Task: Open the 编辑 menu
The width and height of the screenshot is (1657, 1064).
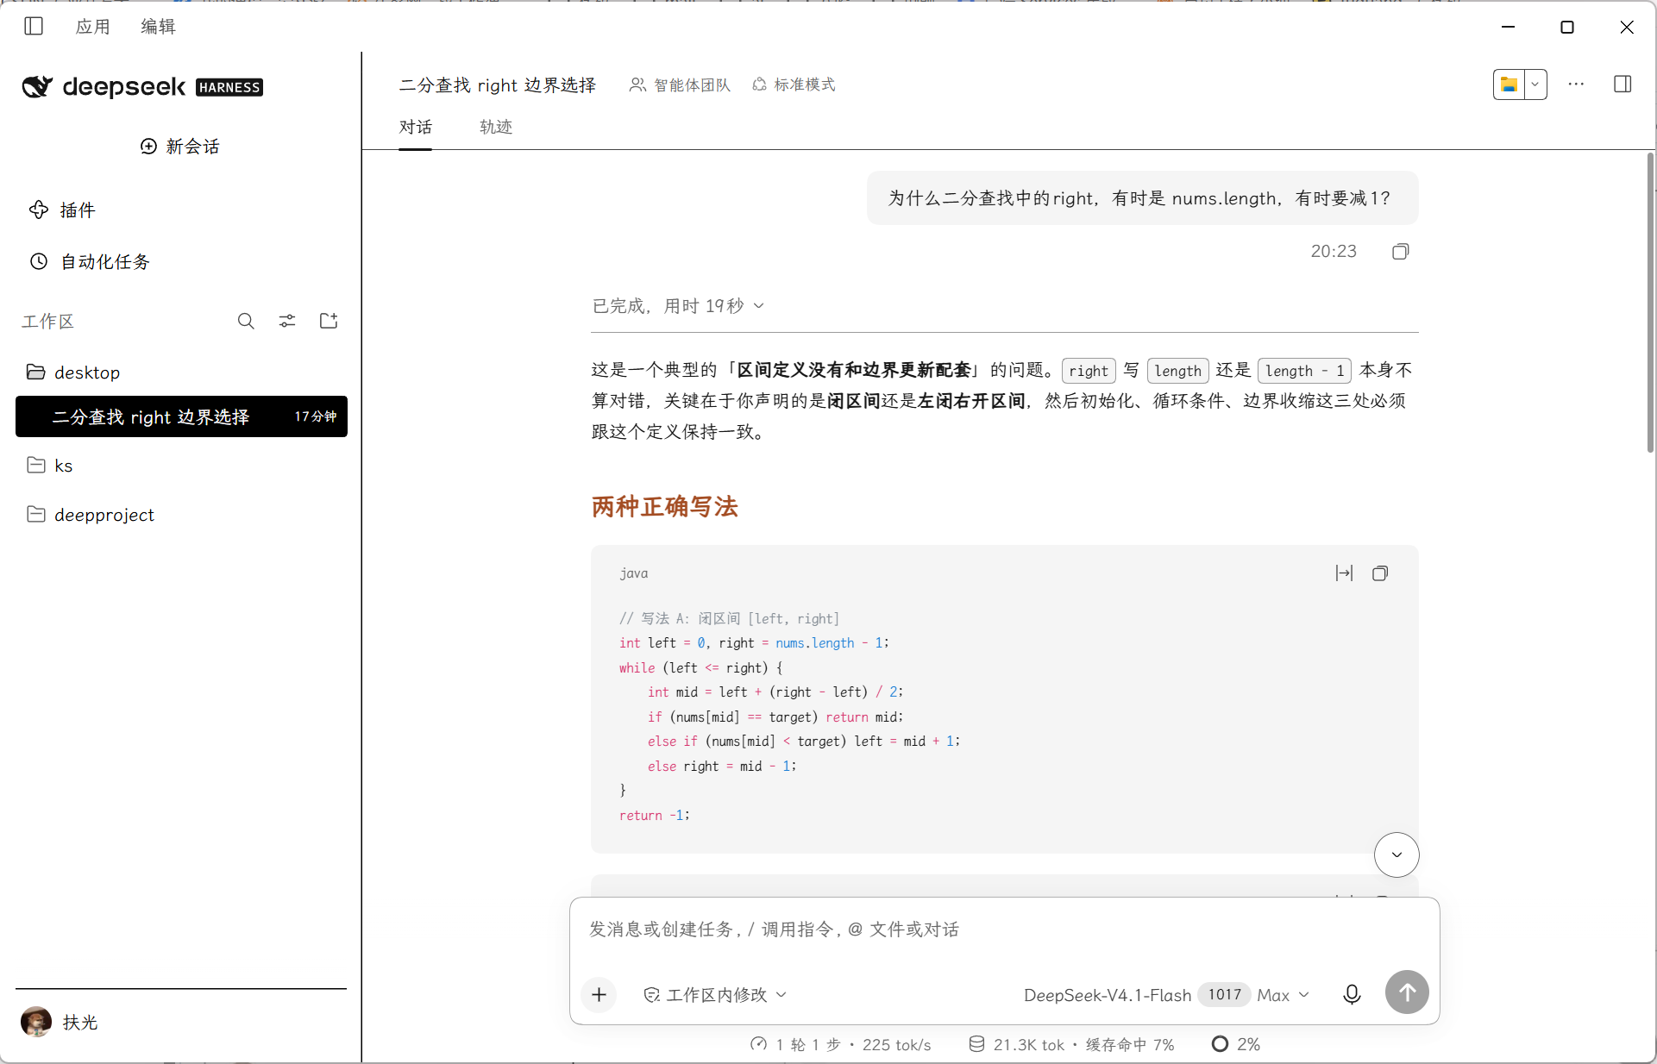Action: click(x=159, y=27)
